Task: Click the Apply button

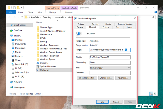Action: click(130, 102)
